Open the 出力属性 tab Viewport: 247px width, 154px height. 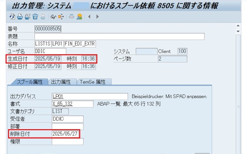61,82
